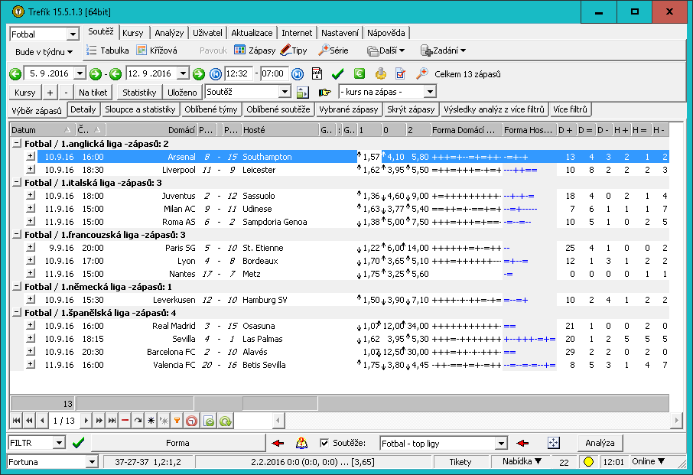Click the blue four-arrow move icon
Viewport: 693px width, 475px height.
[x=553, y=443]
